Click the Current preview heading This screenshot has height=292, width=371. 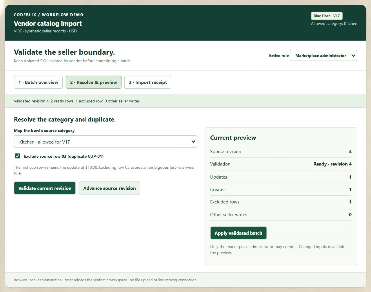pos(233,138)
